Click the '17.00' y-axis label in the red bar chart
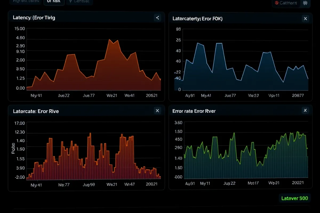This screenshot has height=213, width=320. (x=20, y=123)
